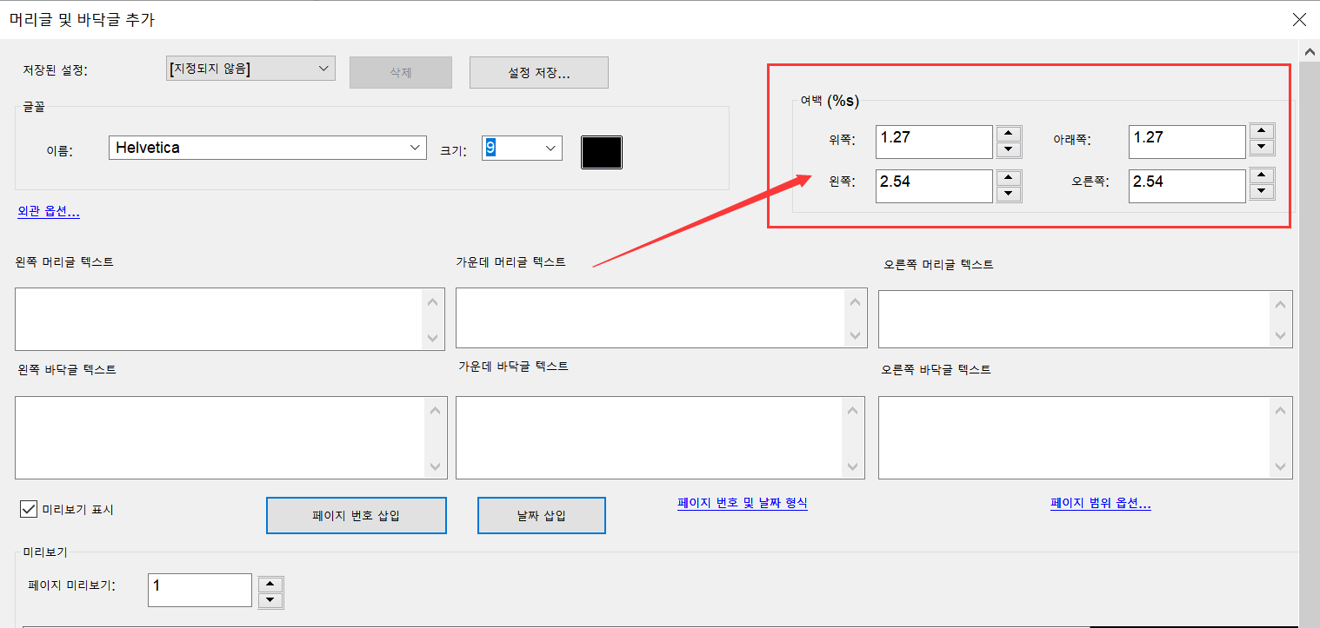Viewport: 1320px width, 628px height.
Task: Increase 페이지 미리보기 page number
Action: (270, 584)
